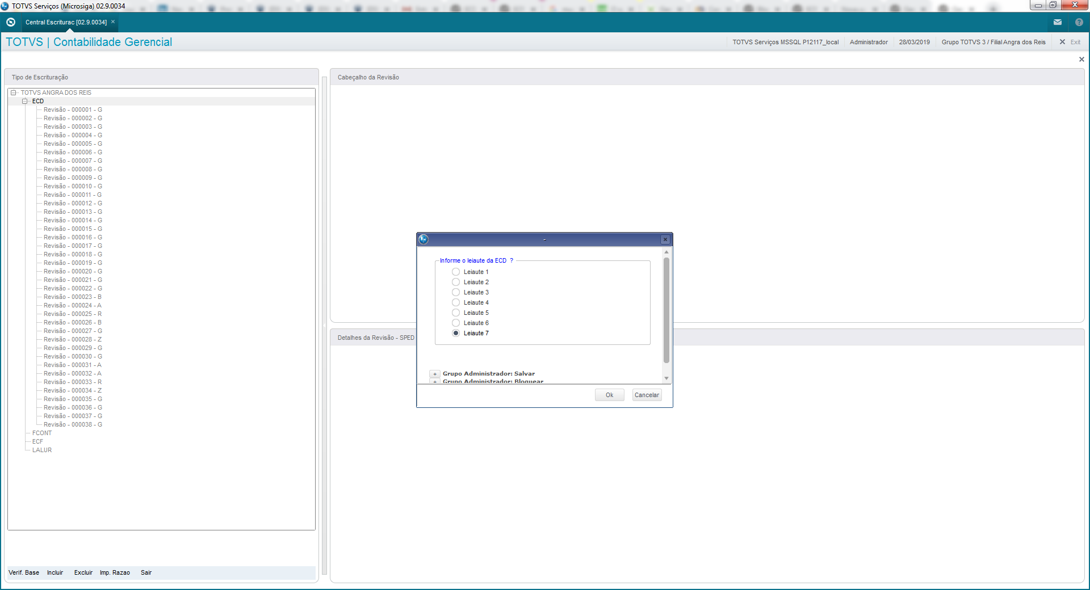Click Administrador user label in header
Screen dimensions: 1090x590
point(869,42)
